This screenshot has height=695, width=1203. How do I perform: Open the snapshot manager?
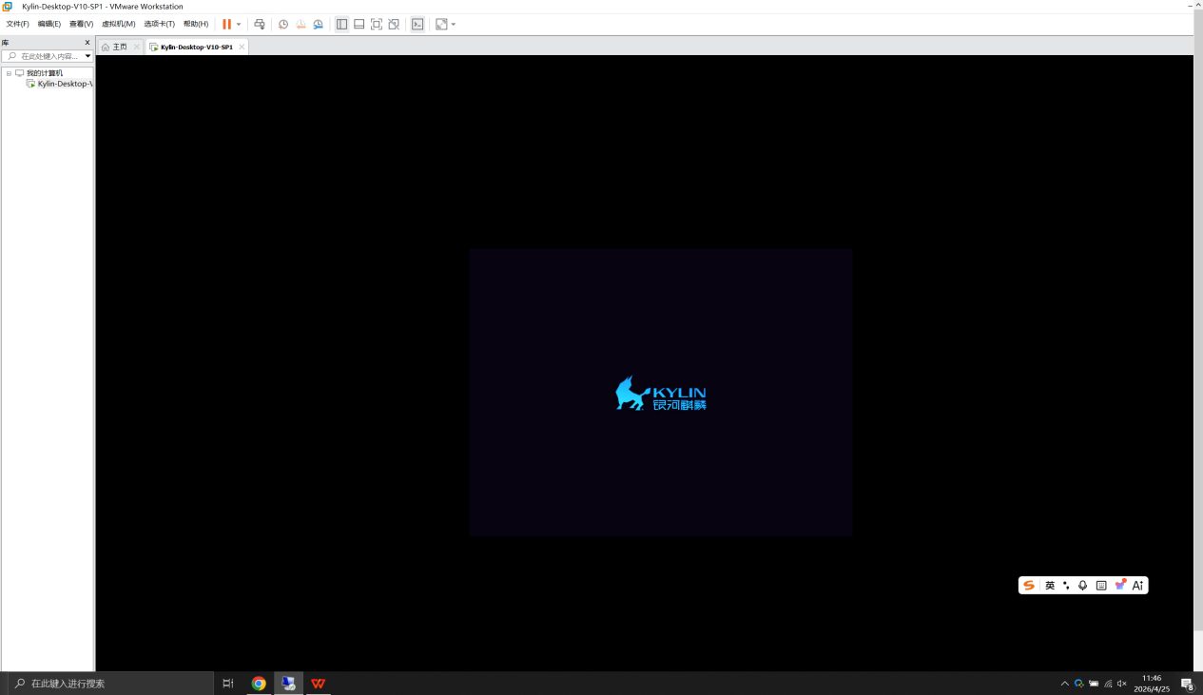point(318,24)
